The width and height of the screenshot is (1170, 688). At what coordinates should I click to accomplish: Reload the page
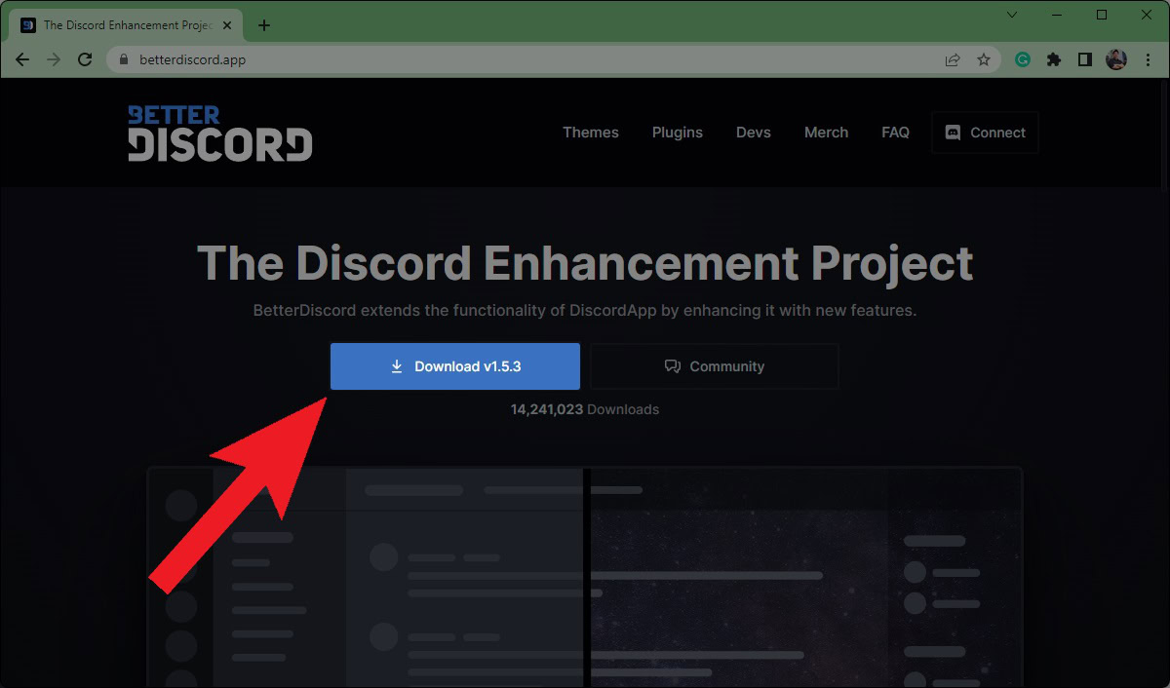[85, 59]
